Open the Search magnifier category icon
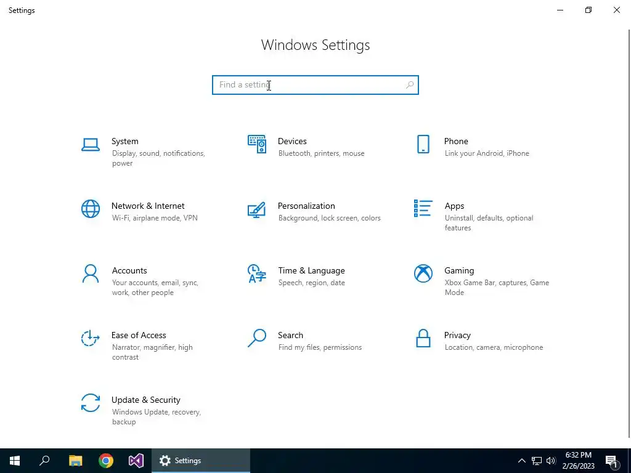The height and width of the screenshot is (473, 631). 257,338
